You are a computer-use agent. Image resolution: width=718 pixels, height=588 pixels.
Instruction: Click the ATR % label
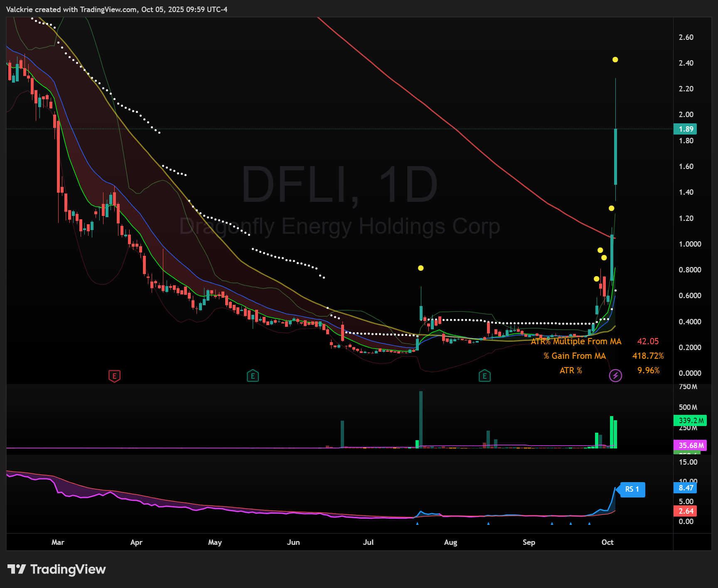[571, 370]
